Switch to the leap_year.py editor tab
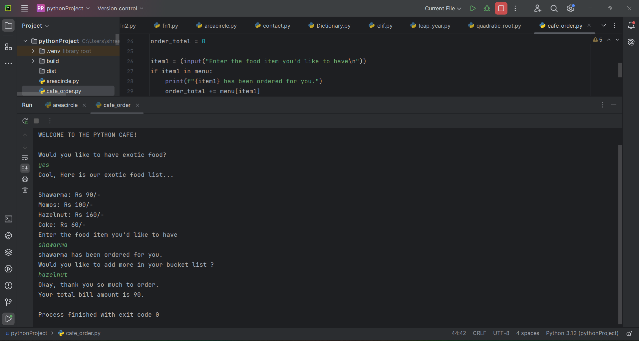The width and height of the screenshot is (639, 341). pos(431,26)
